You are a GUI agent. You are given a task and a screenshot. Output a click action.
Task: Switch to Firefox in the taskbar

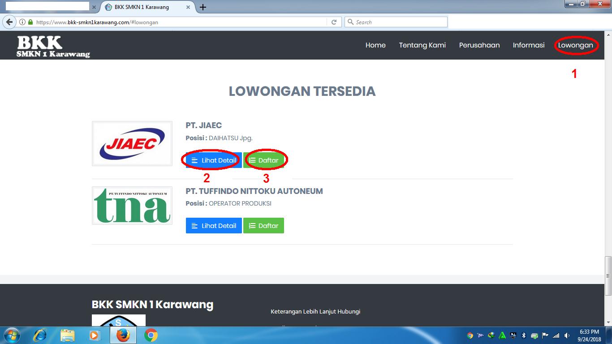pos(123,335)
